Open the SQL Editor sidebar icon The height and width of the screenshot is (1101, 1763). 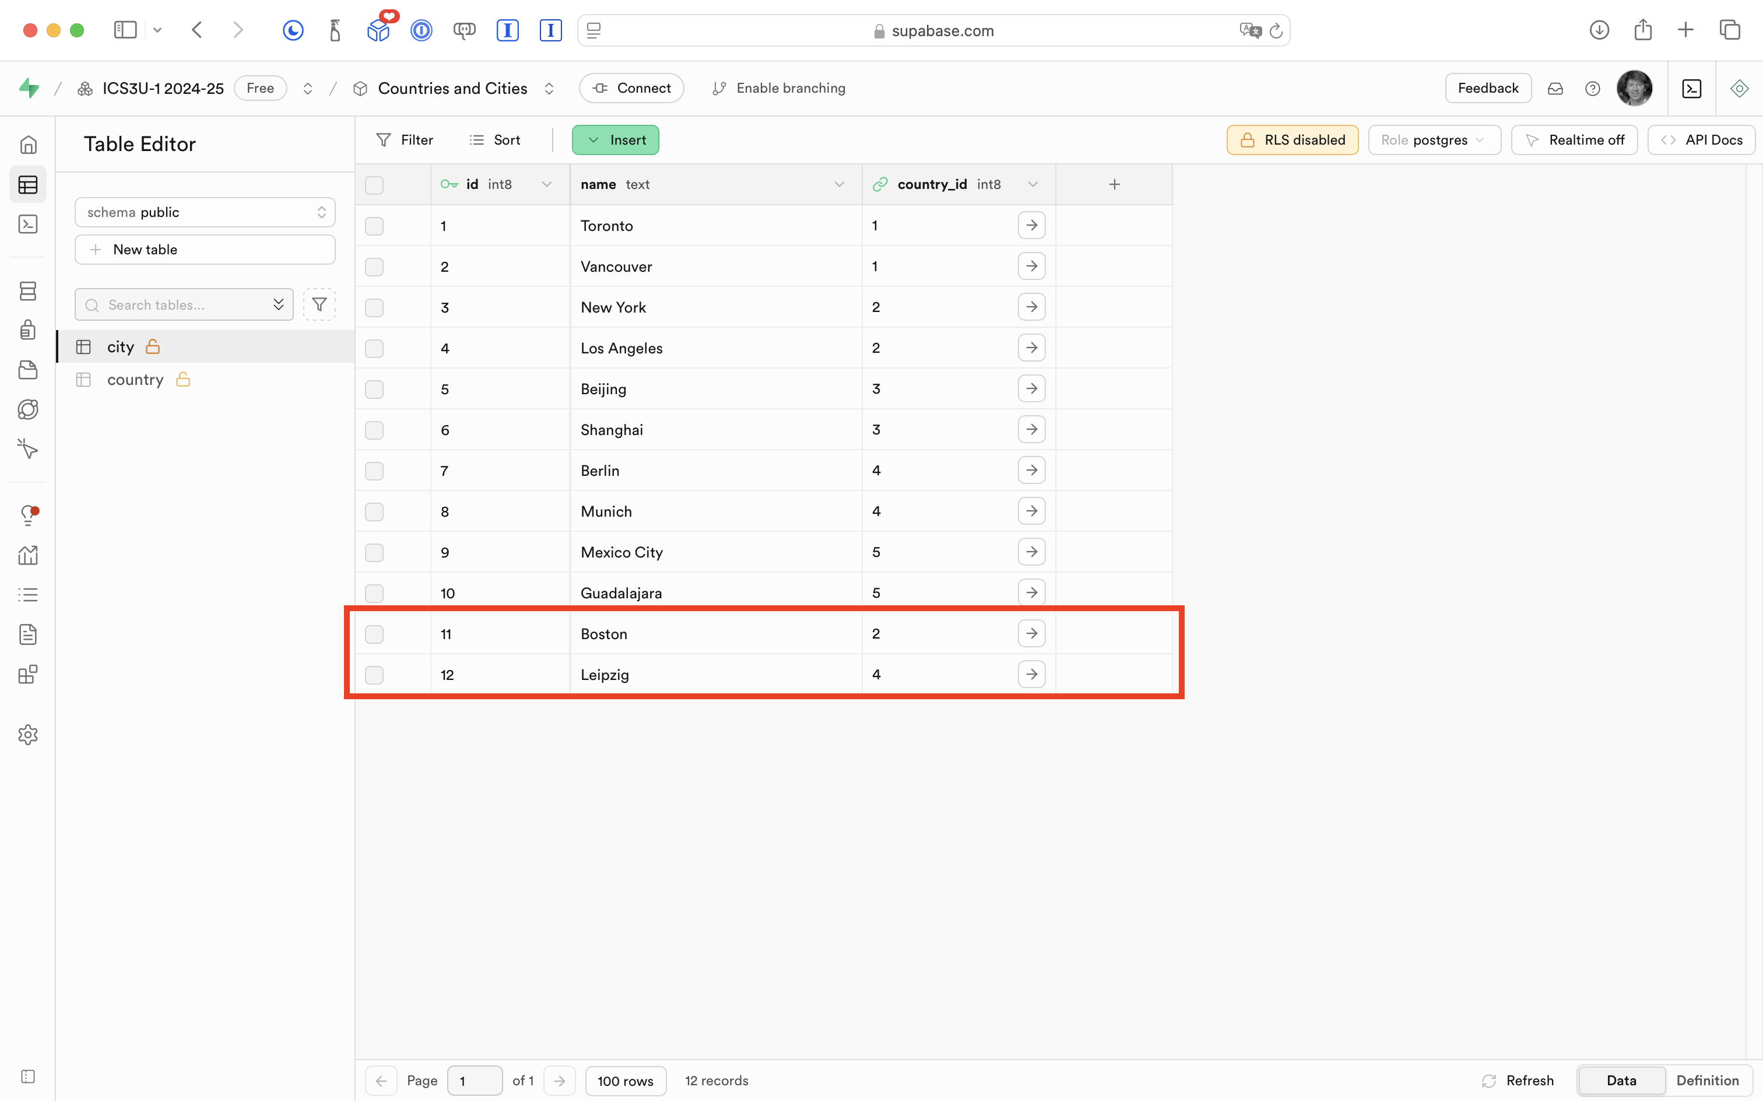[27, 225]
